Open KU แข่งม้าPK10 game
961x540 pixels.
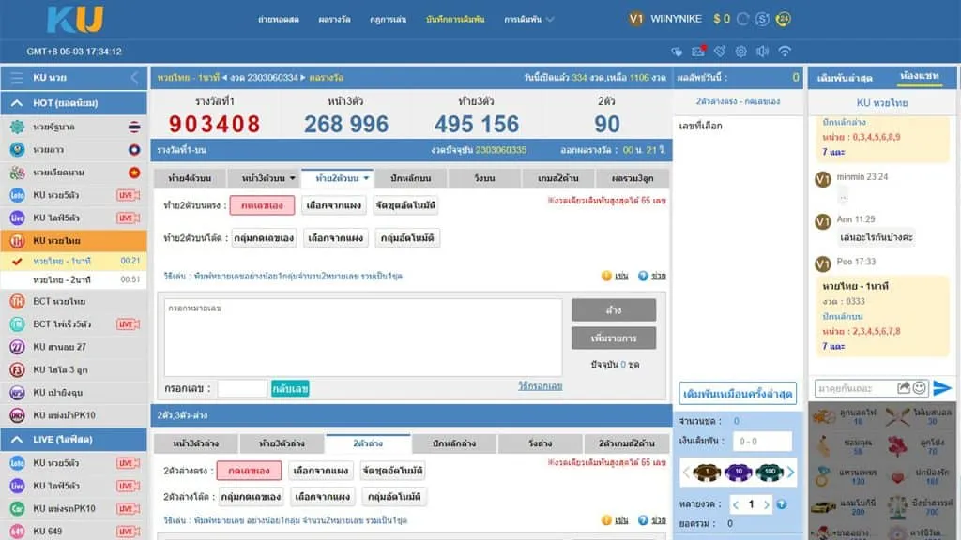73,415
